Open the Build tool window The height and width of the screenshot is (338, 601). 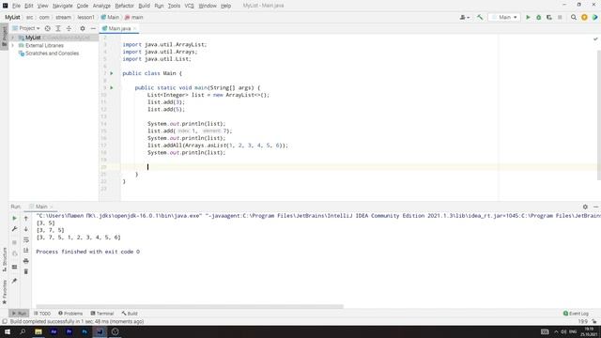click(x=130, y=314)
